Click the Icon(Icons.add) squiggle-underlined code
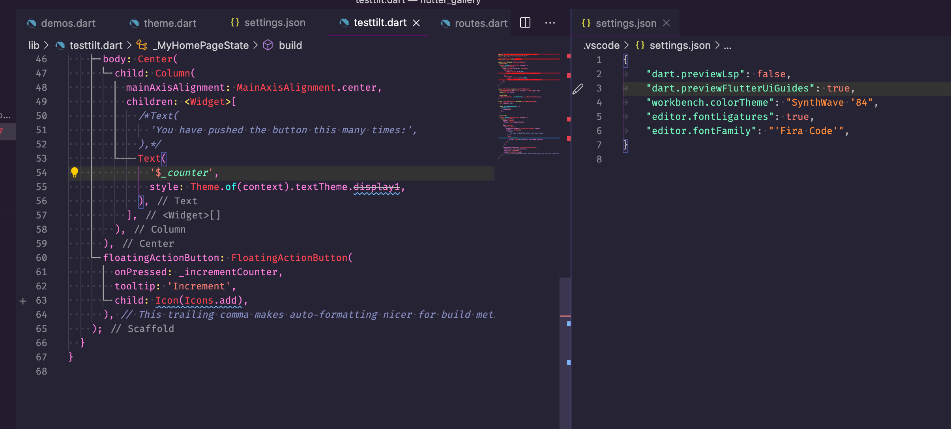The height and width of the screenshot is (429, 951). click(x=198, y=300)
